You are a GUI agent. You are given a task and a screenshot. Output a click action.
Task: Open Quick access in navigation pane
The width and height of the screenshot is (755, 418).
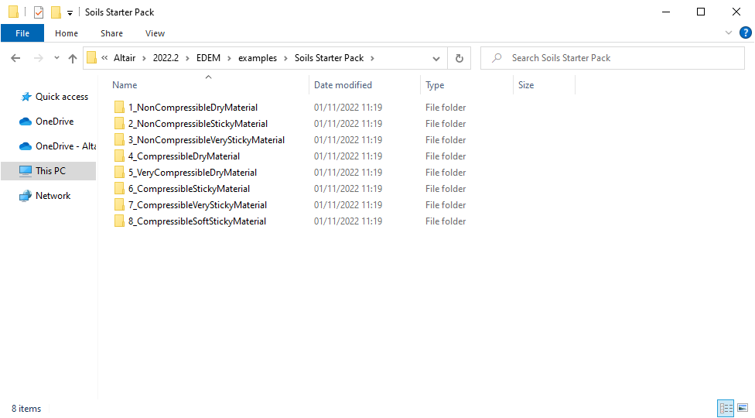tap(54, 96)
